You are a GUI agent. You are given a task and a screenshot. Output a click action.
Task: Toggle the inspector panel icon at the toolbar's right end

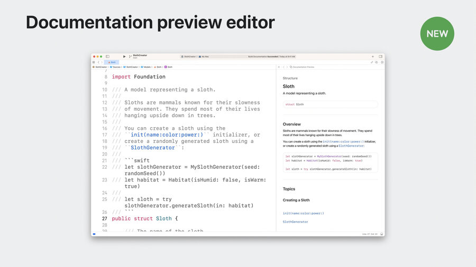[380, 56]
